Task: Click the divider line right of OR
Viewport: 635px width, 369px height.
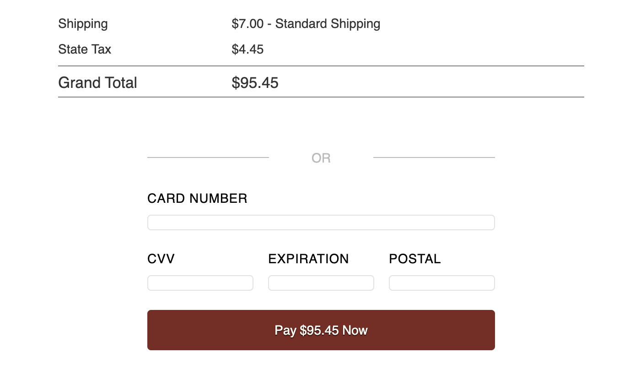Action: (434, 157)
